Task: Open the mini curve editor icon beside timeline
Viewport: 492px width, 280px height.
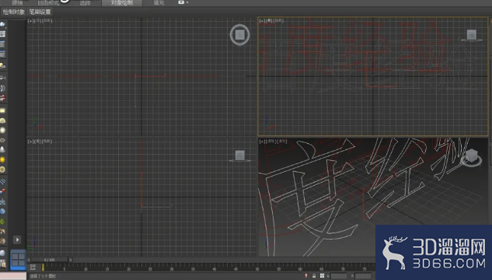Action: click(x=33, y=267)
